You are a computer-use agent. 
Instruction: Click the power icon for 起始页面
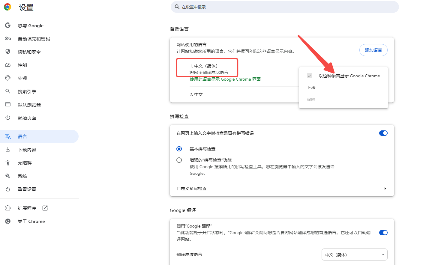coord(8,118)
